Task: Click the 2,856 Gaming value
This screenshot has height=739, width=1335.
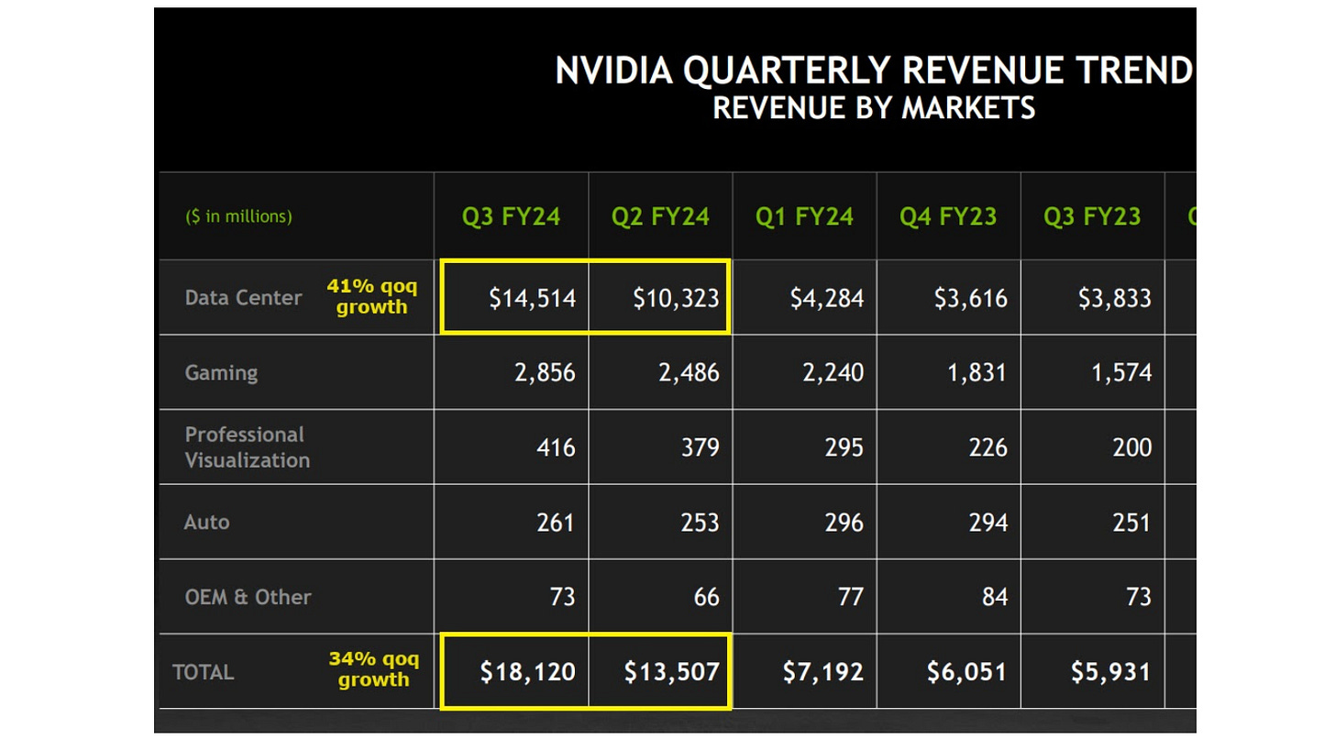Action: coord(546,373)
